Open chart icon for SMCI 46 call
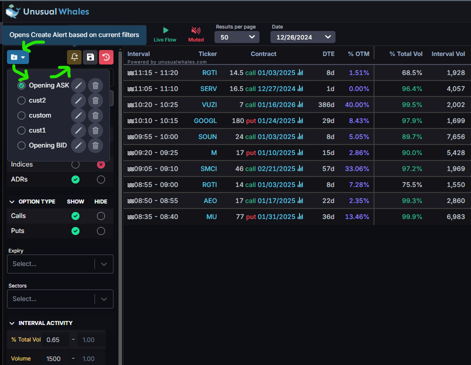Image resolution: width=471 pixels, height=365 pixels. click(x=300, y=168)
